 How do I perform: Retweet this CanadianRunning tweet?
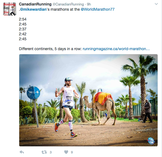click(44, 152)
